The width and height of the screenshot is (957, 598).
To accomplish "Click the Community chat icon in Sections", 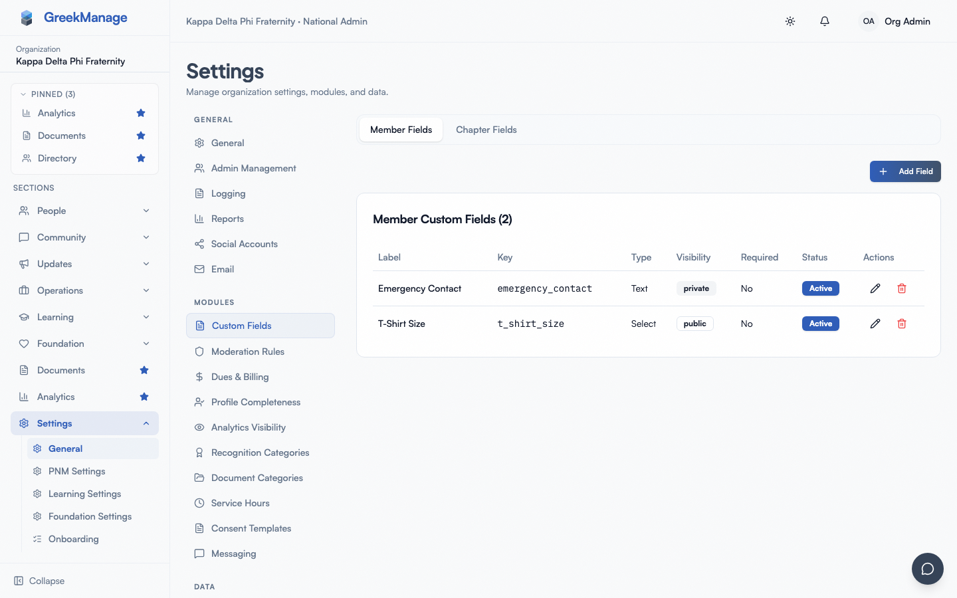I will (x=24, y=237).
